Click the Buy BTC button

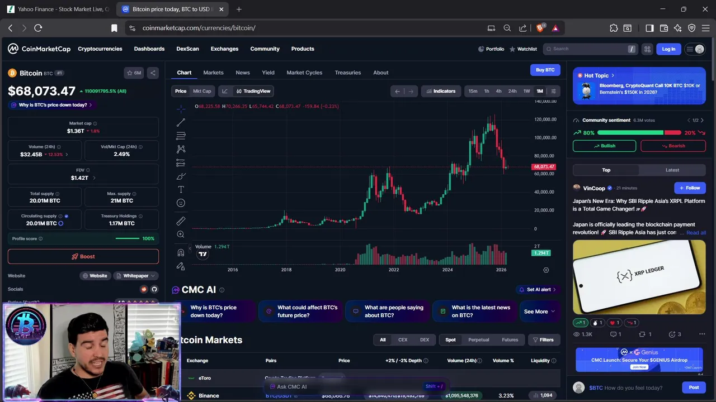(x=545, y=70)
